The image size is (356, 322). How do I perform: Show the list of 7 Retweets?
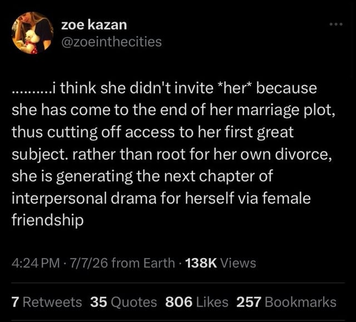[47, 302]
